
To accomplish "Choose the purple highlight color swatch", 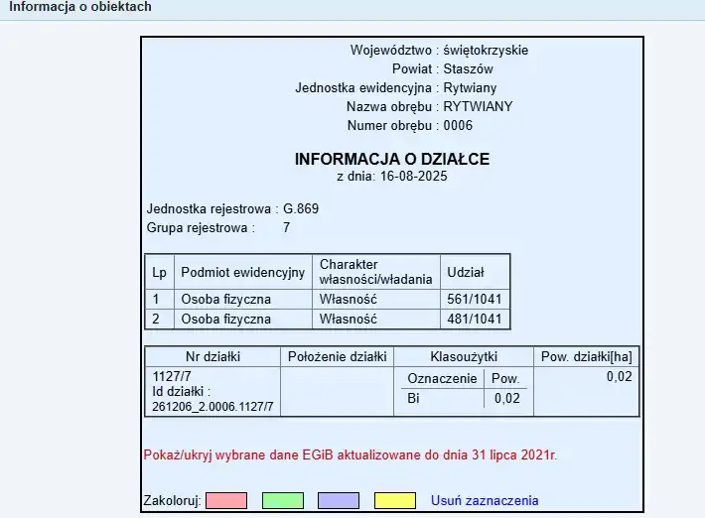I will (339, 501).
